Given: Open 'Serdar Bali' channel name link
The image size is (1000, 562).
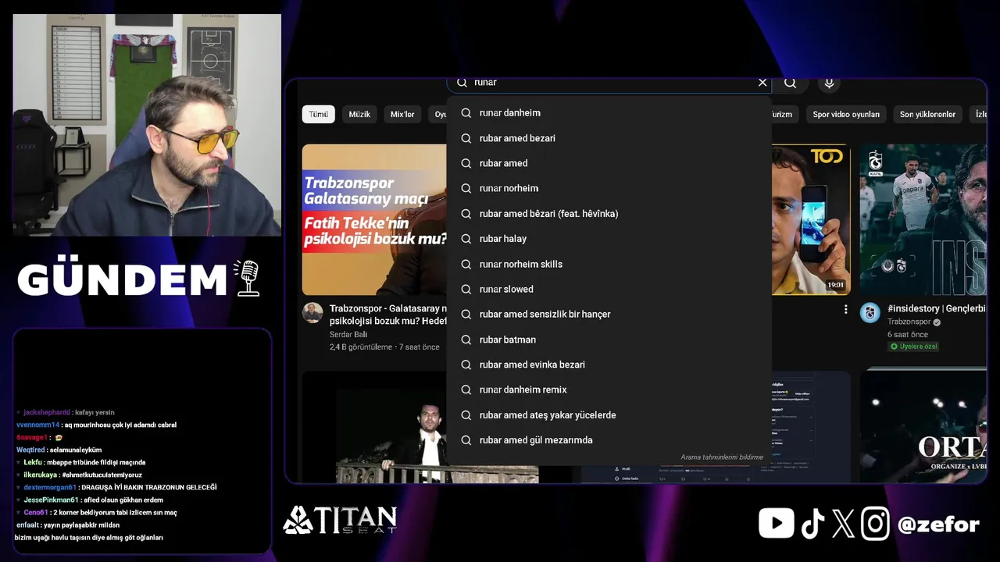Looking at the screenshot, I should pyautogui.click(x=348, y=334).
